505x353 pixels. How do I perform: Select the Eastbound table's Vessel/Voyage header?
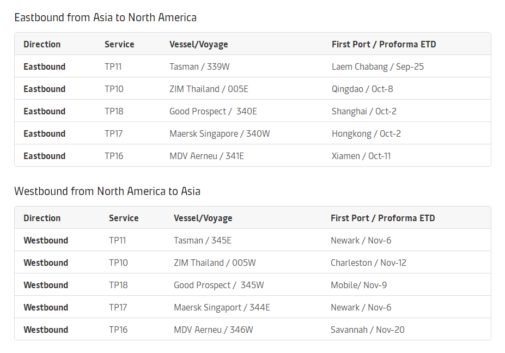coord(199,45)
